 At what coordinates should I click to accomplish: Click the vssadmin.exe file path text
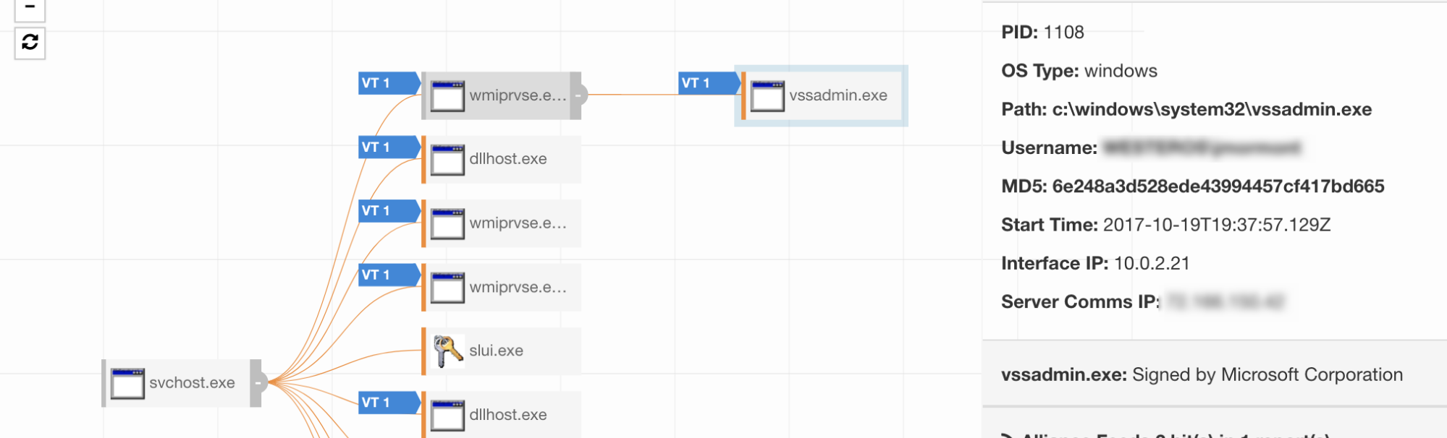1212,109
